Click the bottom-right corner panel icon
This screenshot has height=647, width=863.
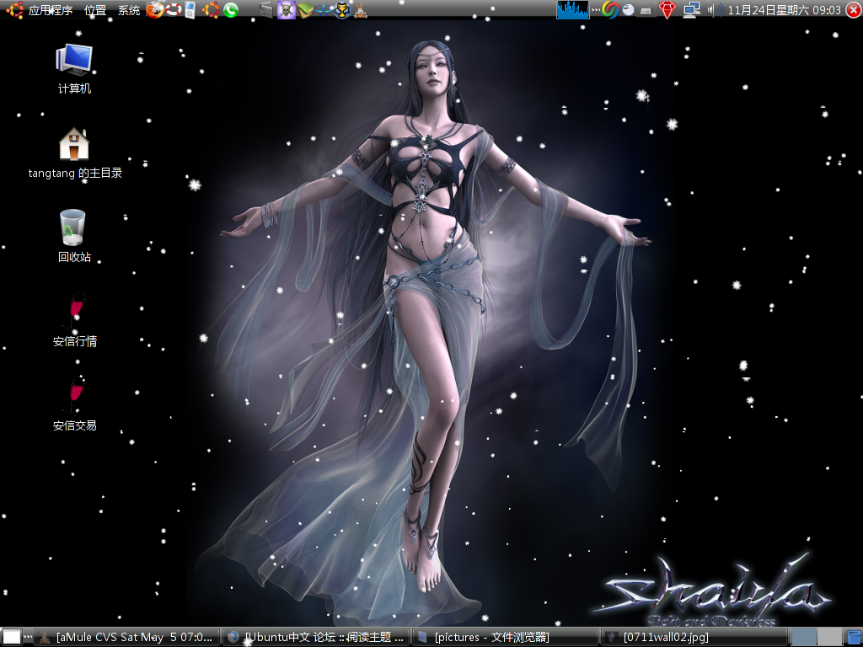(x=853, y=637)
